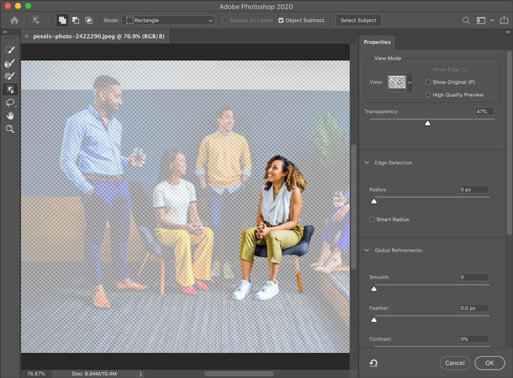Click the Transparency slider handle
Screen dimensions: 513x378
click(x=427, y=123)
